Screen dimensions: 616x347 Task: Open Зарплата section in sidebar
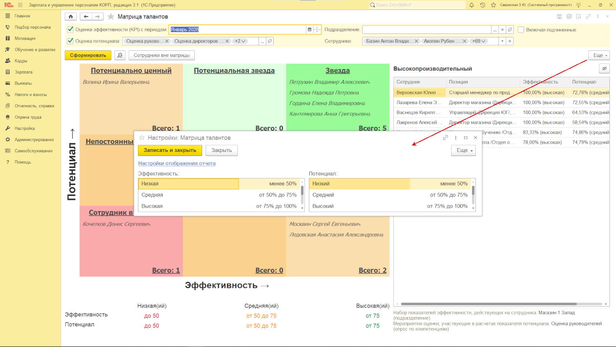(x=23, y=72)
